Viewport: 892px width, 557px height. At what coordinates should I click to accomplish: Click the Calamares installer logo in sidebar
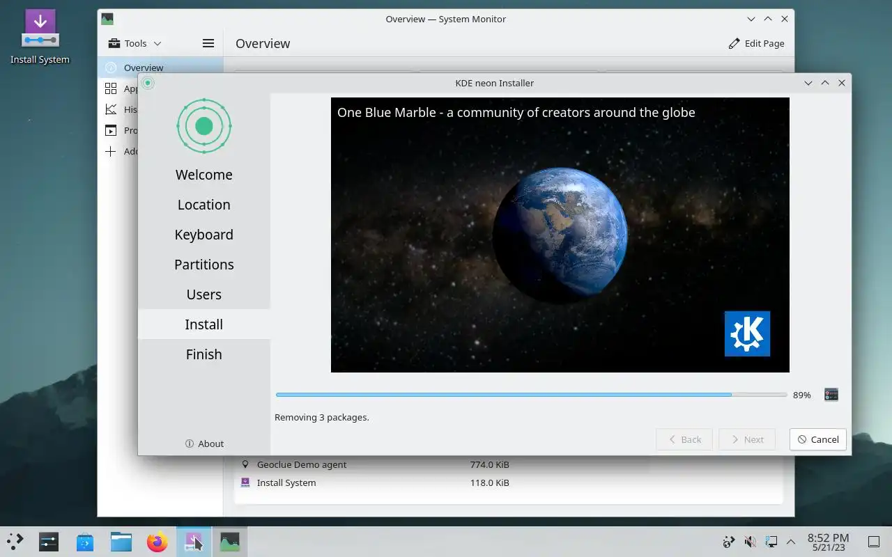[x=204, y=126]
